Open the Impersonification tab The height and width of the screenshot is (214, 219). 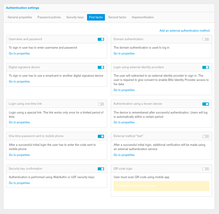pyautogui.click(x=143, y=17)
